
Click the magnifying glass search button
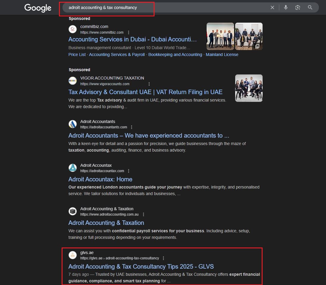(310, 7)
